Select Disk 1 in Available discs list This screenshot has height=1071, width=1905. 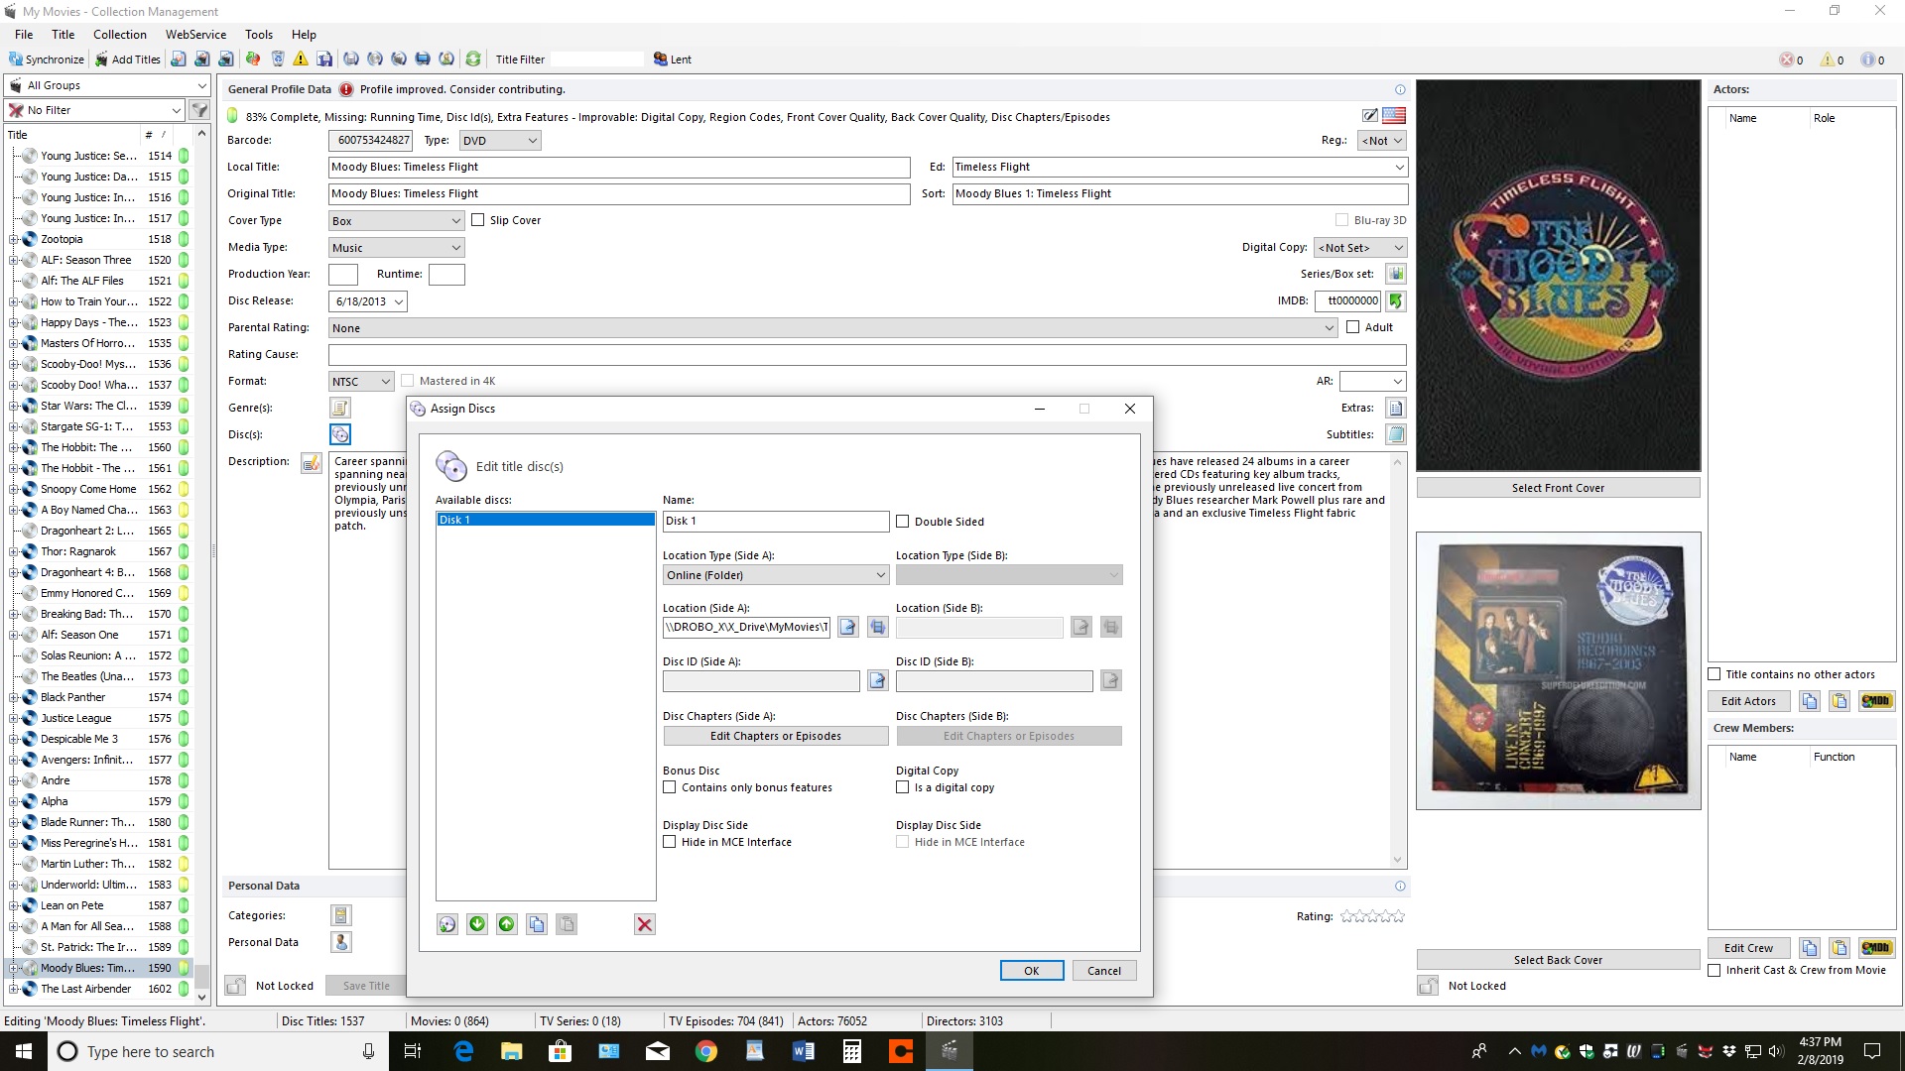tap(546, 520)
